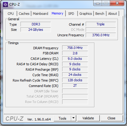This screenshot has height=126, width=127.
Task: Switch to the Bench tab
Action: pos(100,14)
